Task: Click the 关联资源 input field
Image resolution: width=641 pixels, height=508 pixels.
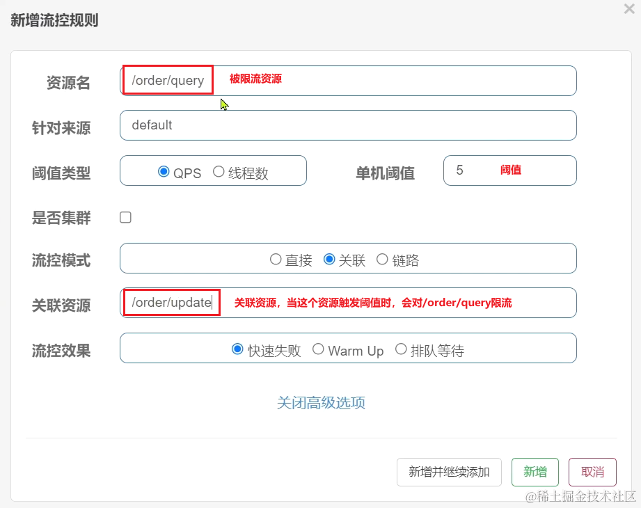Action: tap(348, 303)
